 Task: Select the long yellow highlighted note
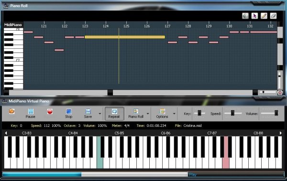point(125,37)
